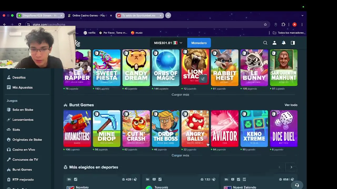This screenshot has width=337, height=189.
Task: Open the Orbs of Magic game thumbnail
Action: pyautogui.click(x=166, y=68)
